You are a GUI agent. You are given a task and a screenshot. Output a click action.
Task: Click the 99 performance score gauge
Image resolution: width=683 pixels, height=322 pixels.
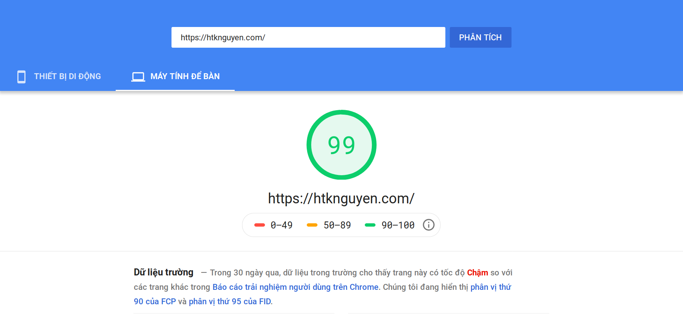(x=341, y=145)
